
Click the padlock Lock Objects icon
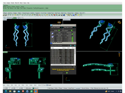pyautogui.click(x=52, y=15)
